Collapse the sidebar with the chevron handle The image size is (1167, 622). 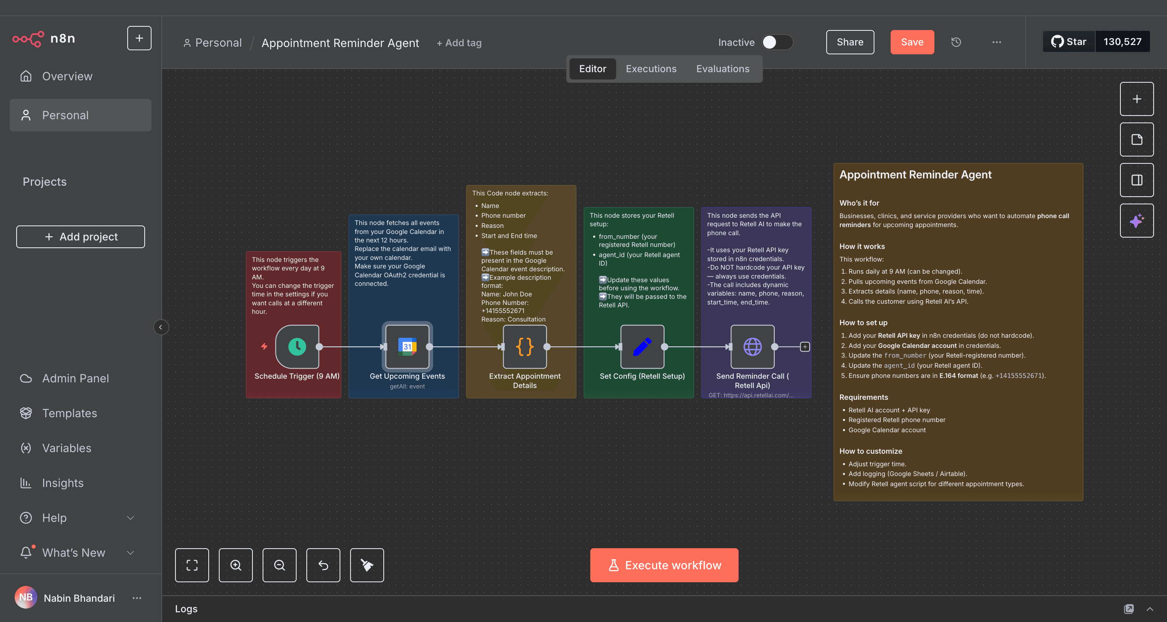click(x=160, y=327)
